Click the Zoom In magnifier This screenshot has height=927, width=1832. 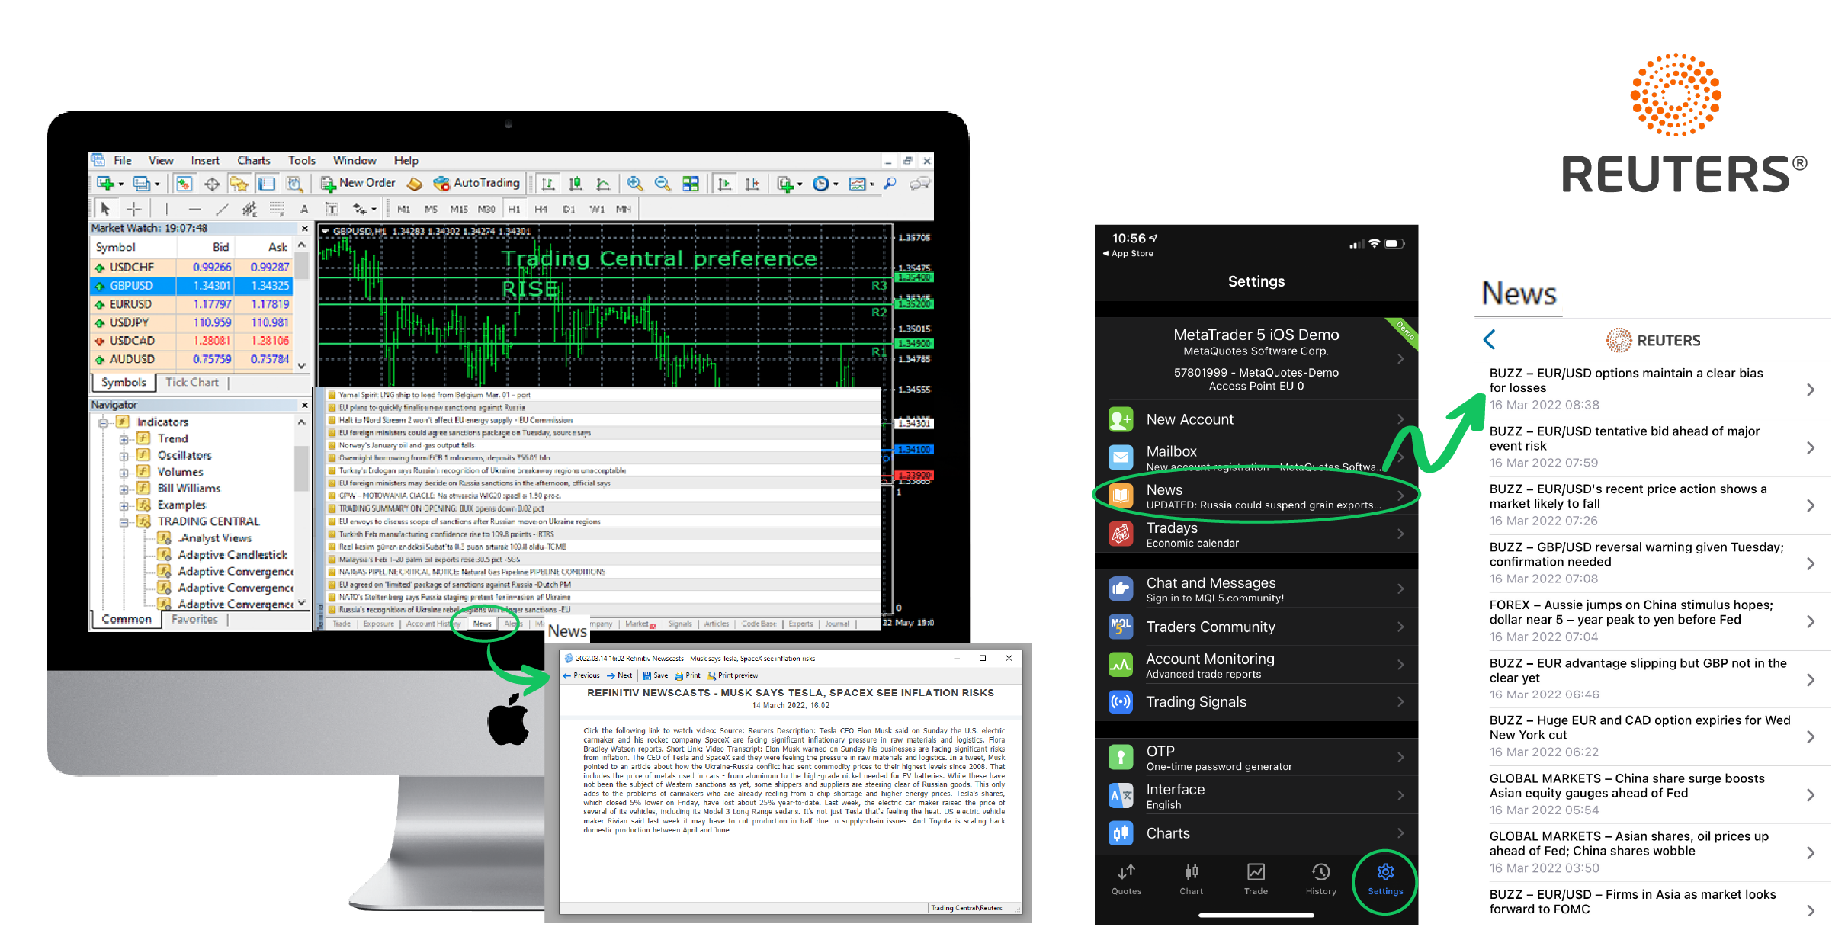pyautogui.click(x=634, y=184)
